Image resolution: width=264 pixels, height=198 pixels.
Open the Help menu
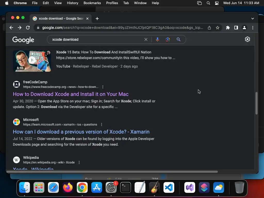pos(155,3)
